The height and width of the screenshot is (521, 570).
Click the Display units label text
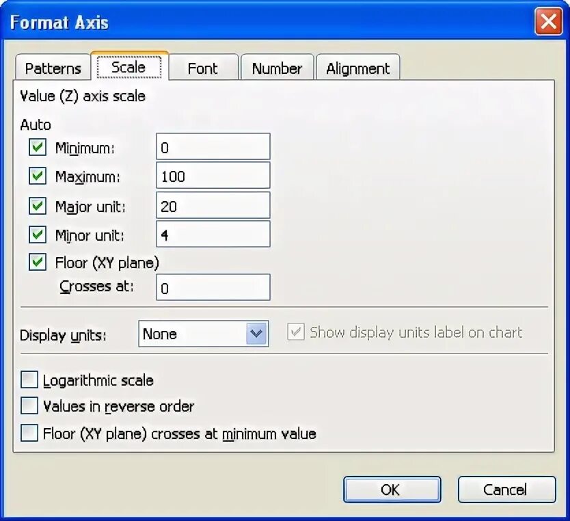(63, 335)
